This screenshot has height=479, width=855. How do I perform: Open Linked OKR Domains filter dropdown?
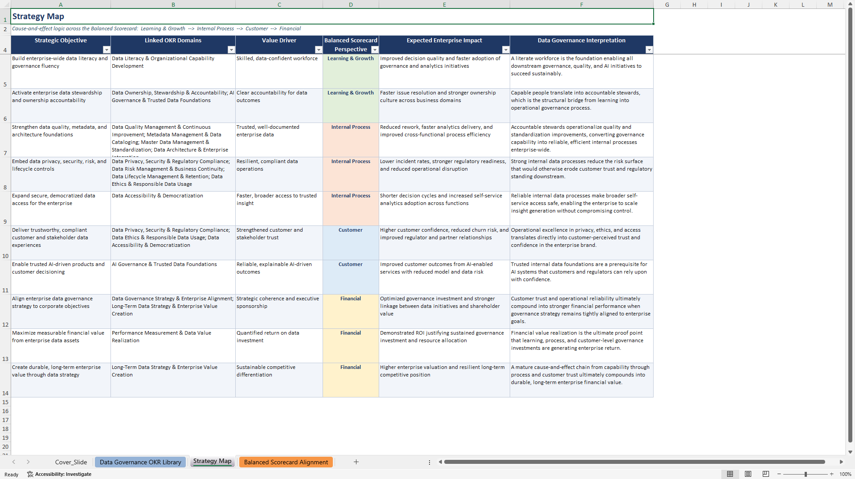(231, 50)
